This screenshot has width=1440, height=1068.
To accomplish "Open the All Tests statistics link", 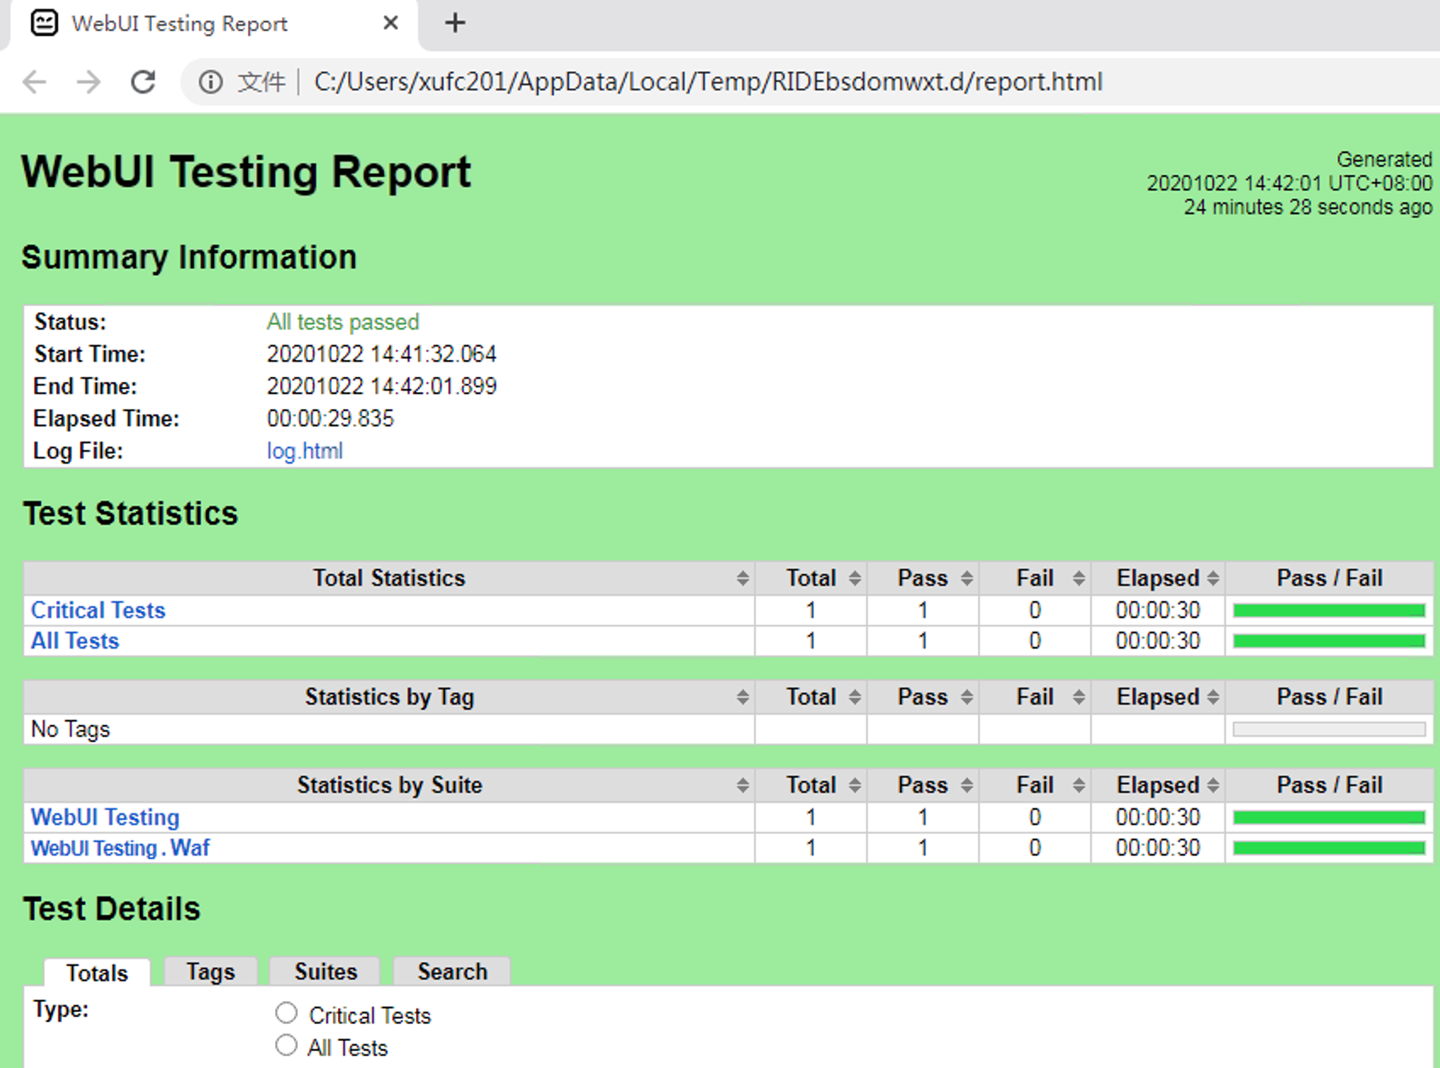I will [75, 641].
